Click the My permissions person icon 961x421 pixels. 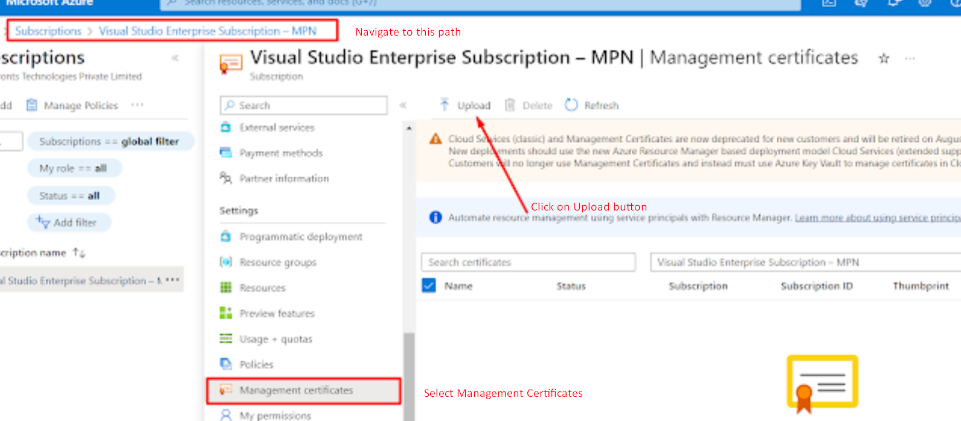click(226, 415)
